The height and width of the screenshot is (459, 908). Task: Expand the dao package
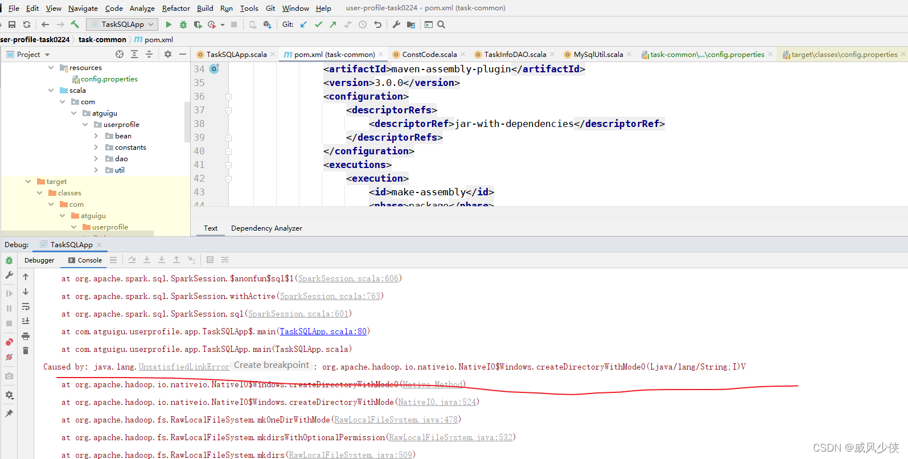[96, 159]
